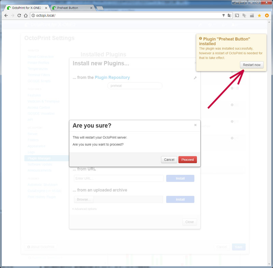The image size is (273, 268).
Task: Open Serial Connection settings
Action: [x=41, y=57]
